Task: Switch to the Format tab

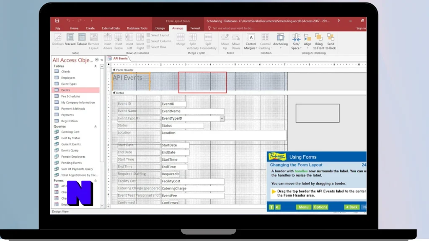Action: pyautogui.click(x=195, y=28)
